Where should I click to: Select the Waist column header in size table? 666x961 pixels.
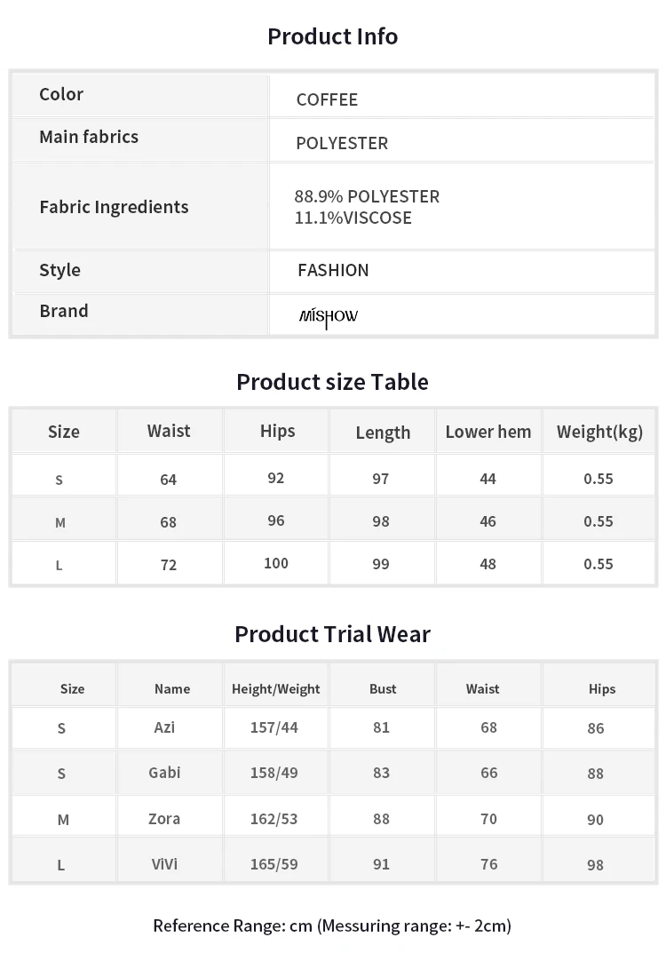(169, 432)
